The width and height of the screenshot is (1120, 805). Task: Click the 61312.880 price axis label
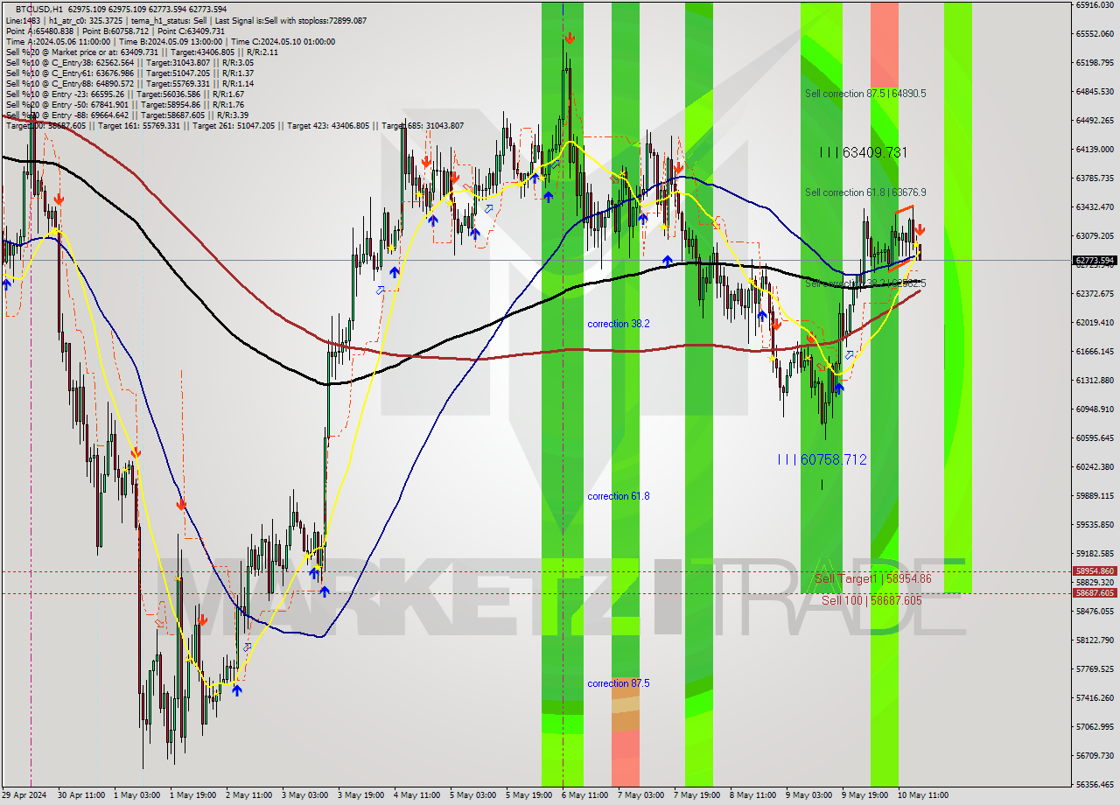[x=1095, y=381]
